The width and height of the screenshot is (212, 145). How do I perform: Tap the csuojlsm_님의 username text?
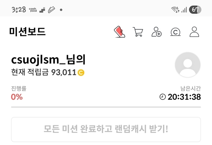click(48, 60)
